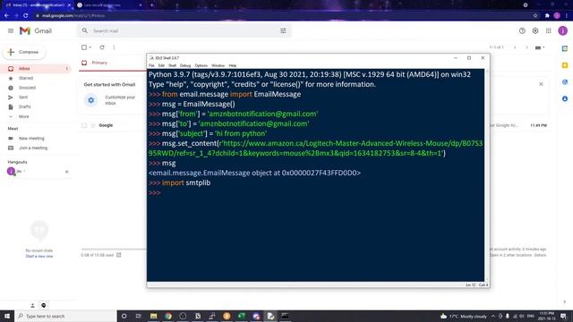The width and height of the screenshot is (573, 322).
Task: Open the Hangouts user status dropdown
Action: click(24, 171)
